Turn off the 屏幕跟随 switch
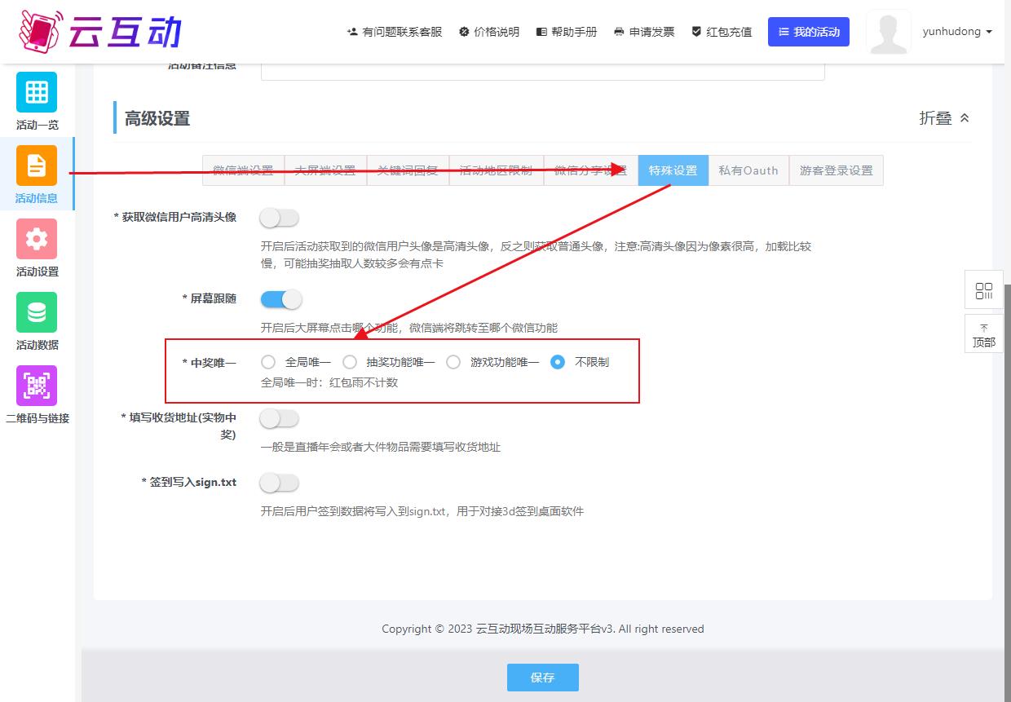This screenshot has width=1011, height=702. (280, 299)
